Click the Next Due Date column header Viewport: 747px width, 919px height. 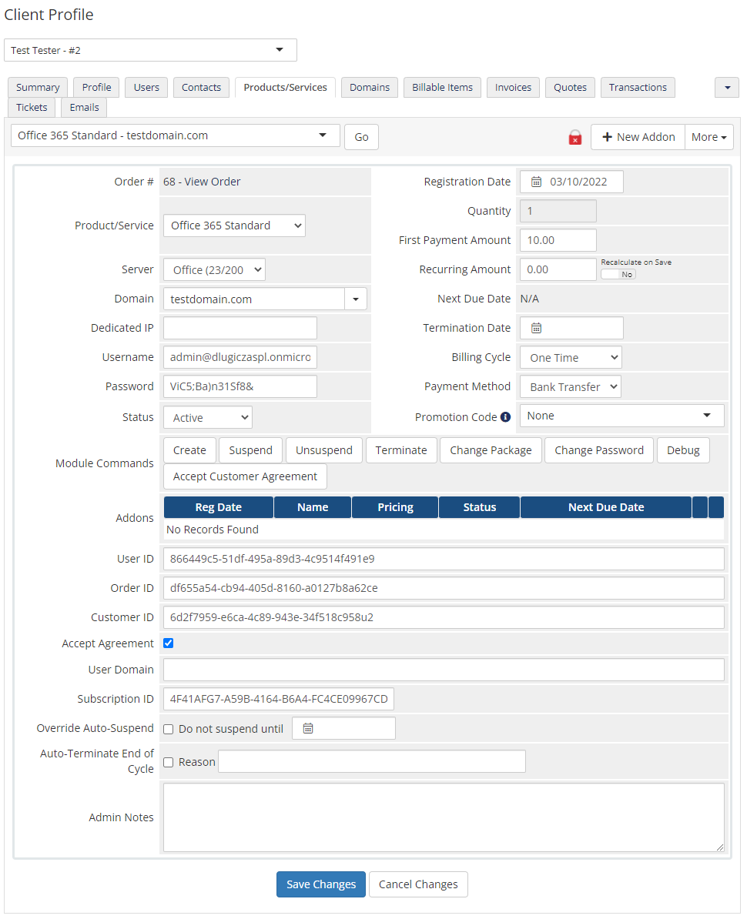tap(606, 507)
